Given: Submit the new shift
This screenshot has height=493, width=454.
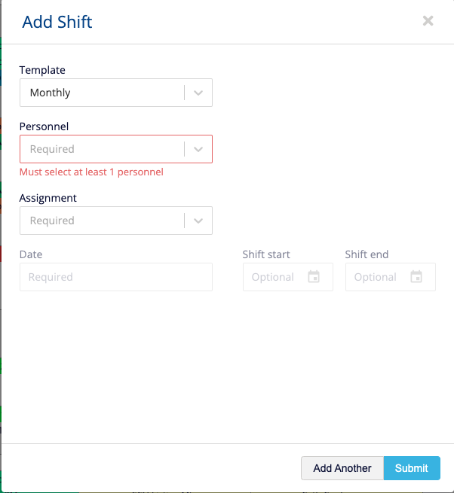Looking at the screenshot, I should (412, 468).
